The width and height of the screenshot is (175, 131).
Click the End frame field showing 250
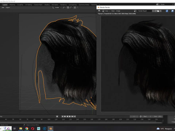pyautogui.click(x=157, y=116)
